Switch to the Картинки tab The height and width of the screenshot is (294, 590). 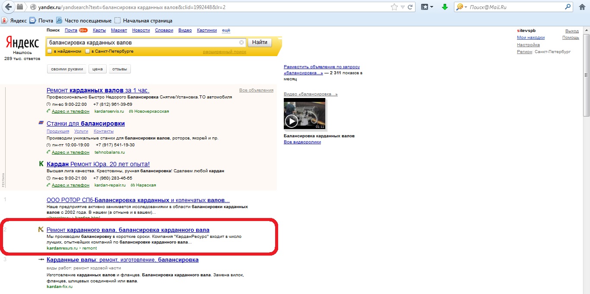click(x=207, y=30)
